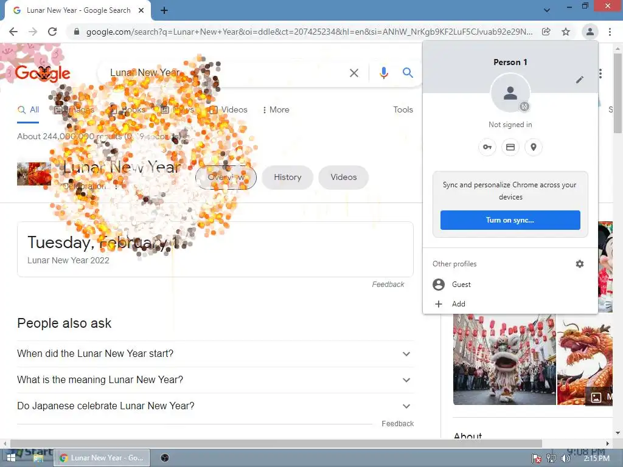This screenshot has width=623, height=467.
Task: Select the Overview chip
Action: pyautogui.click(x=226, y=178)
